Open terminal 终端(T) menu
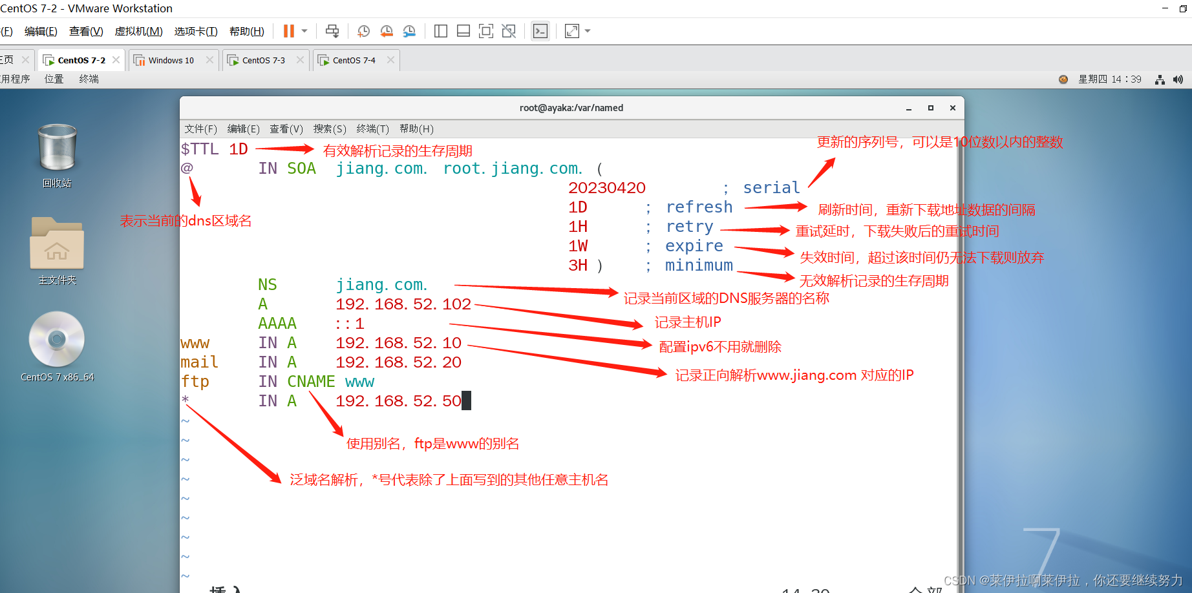The width and height of the screenshot is (1192, 593). [373, 129]
